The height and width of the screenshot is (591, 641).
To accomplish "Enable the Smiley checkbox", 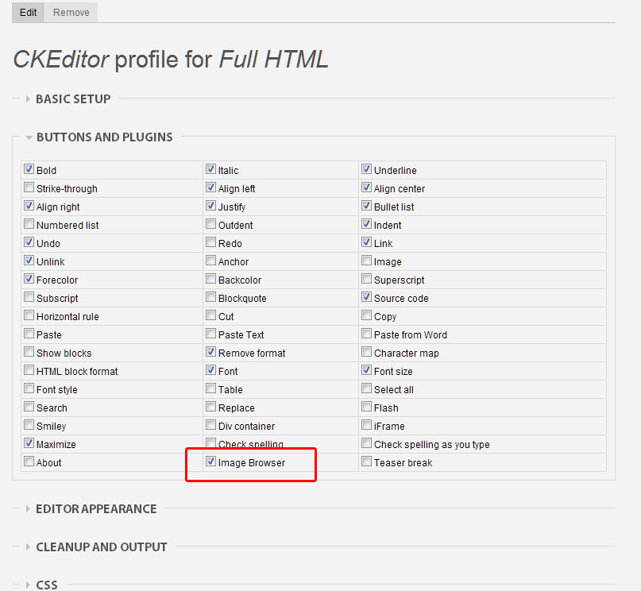I will [29, 425].
